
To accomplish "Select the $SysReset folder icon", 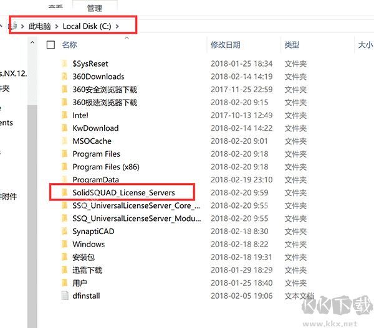I will pyautogui.click(x=64, y=63).
